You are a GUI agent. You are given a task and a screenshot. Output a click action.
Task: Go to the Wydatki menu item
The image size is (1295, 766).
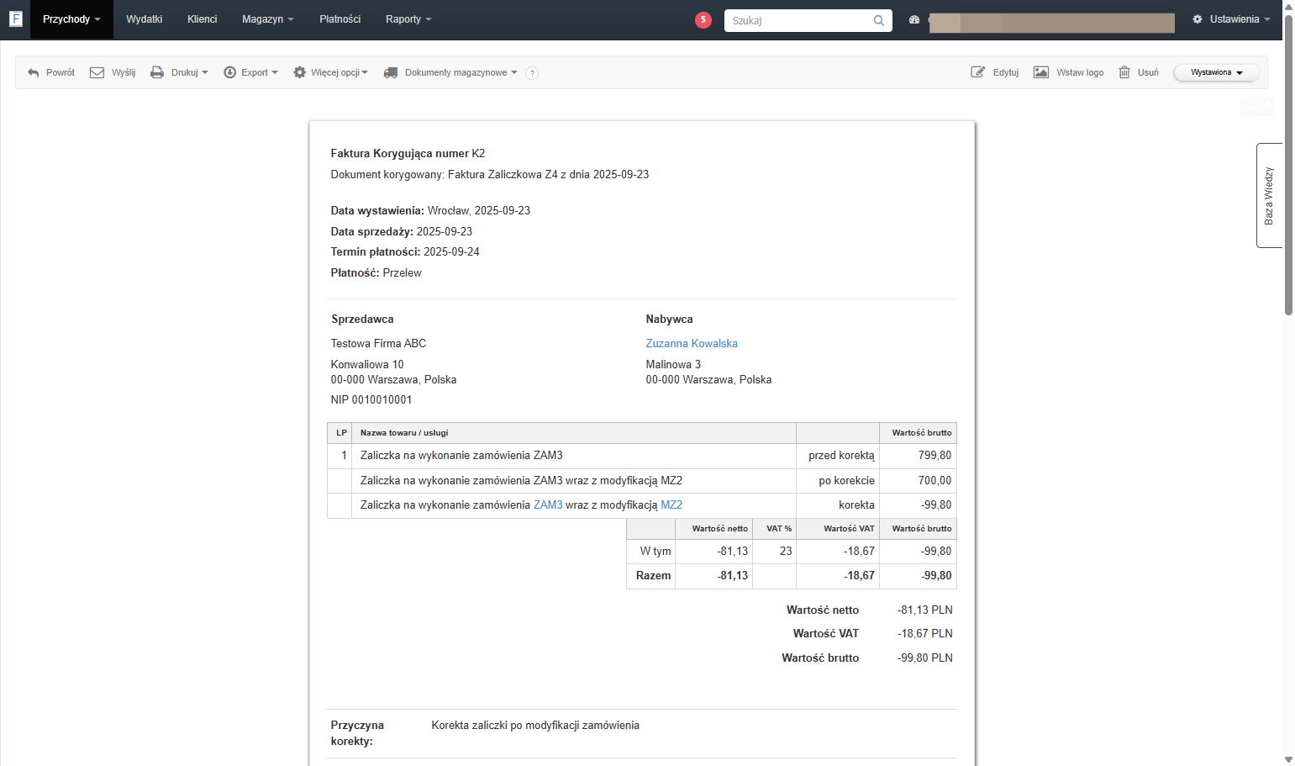point(144,19)
